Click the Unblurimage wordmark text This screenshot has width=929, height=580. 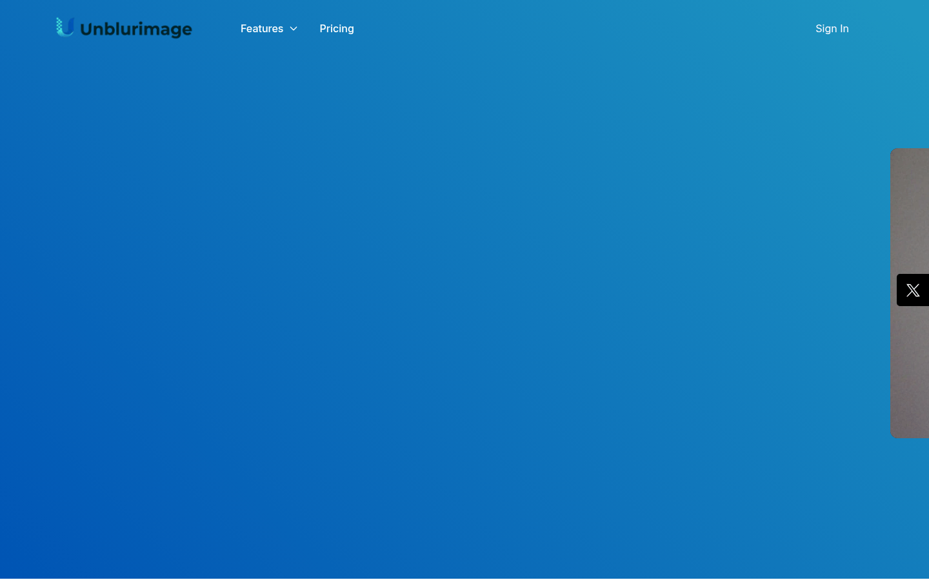click(135, 29)
